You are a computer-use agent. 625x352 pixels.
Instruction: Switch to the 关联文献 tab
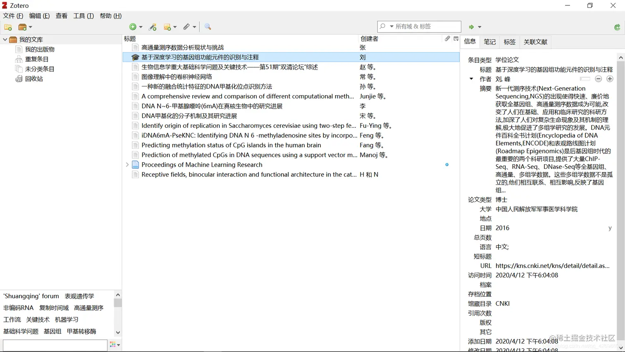coord(535,42)
